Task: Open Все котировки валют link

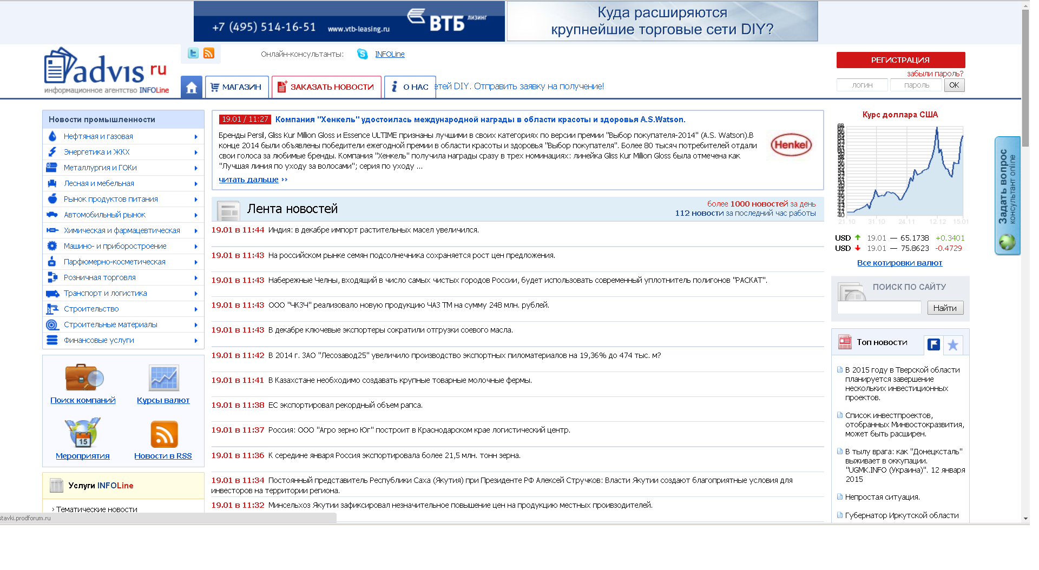Action: click(899, 263)
